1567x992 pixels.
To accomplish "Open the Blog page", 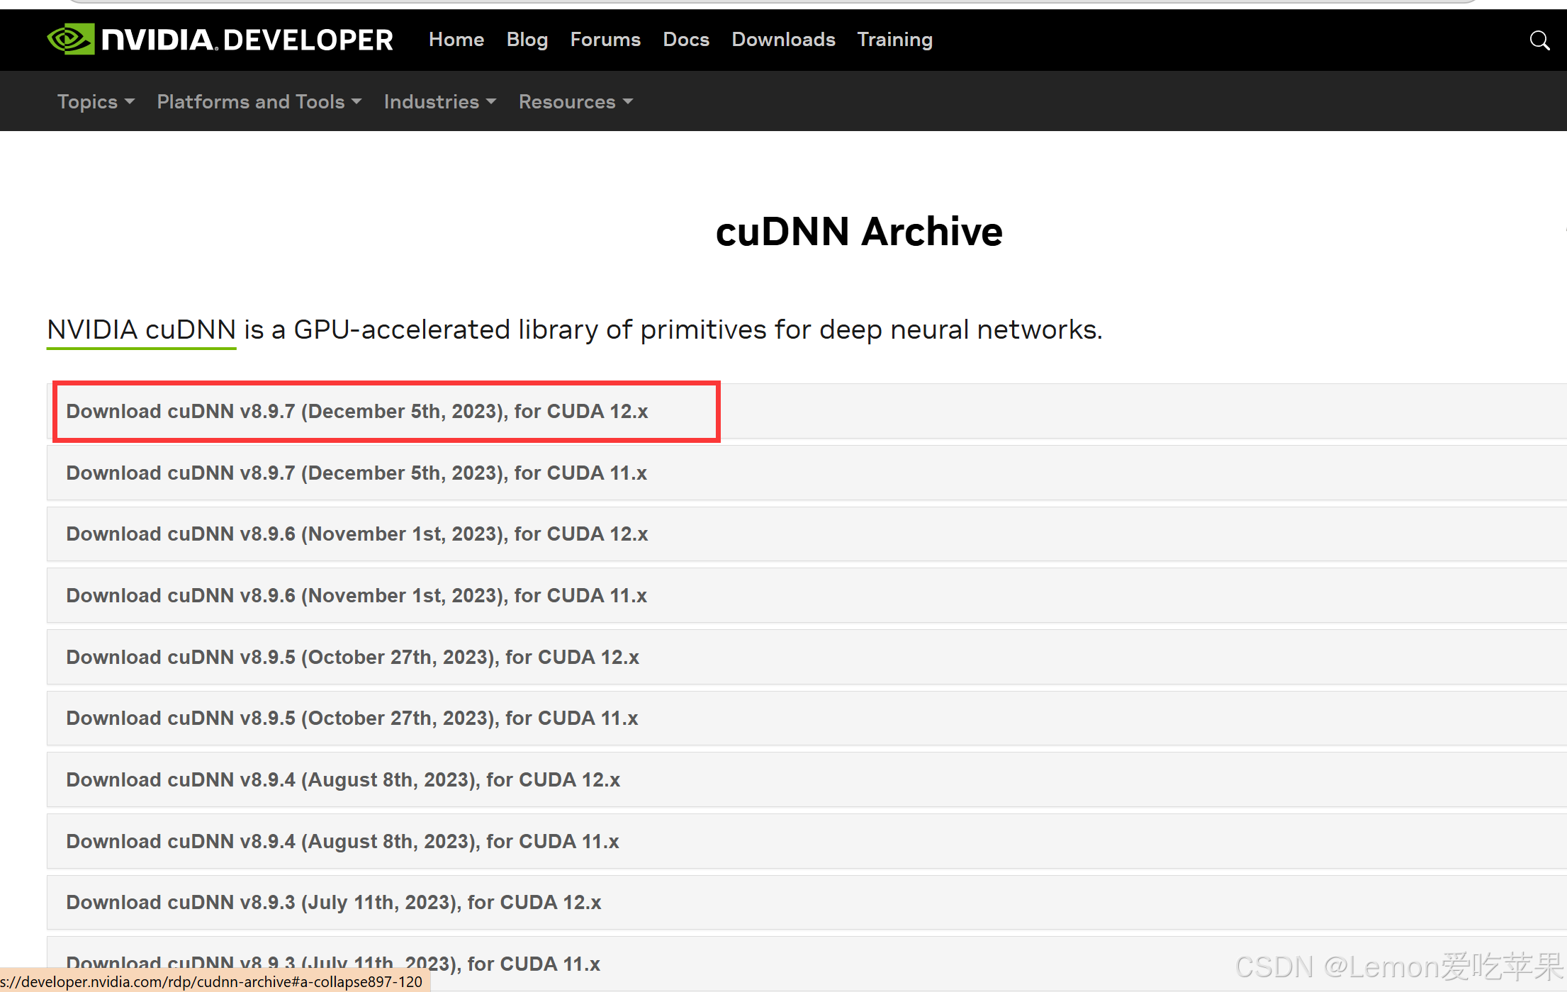I will coord(527,40).
